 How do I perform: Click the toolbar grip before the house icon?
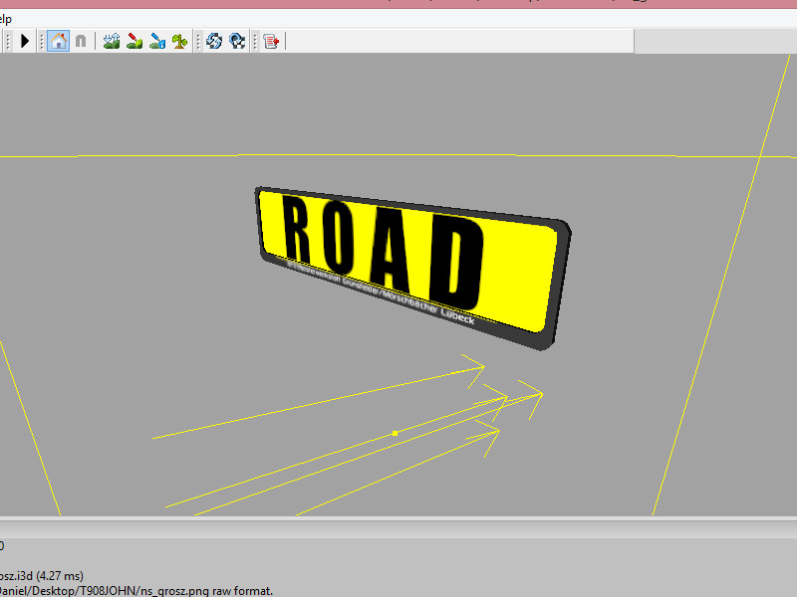click(x=43, y=41)
